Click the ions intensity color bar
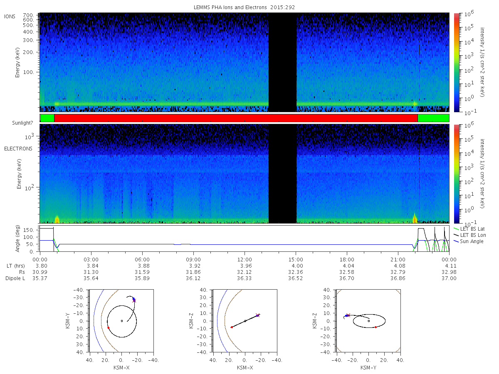499x374 pixels. pyautogui.click(x=456, y=62)
